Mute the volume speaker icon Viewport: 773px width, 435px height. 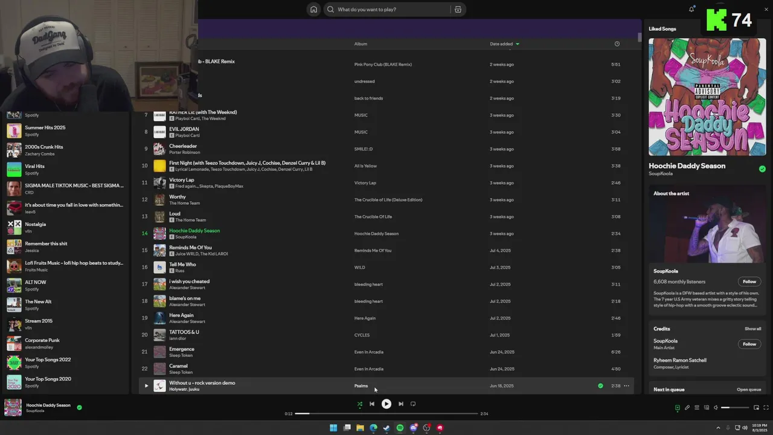click(716, 408)
